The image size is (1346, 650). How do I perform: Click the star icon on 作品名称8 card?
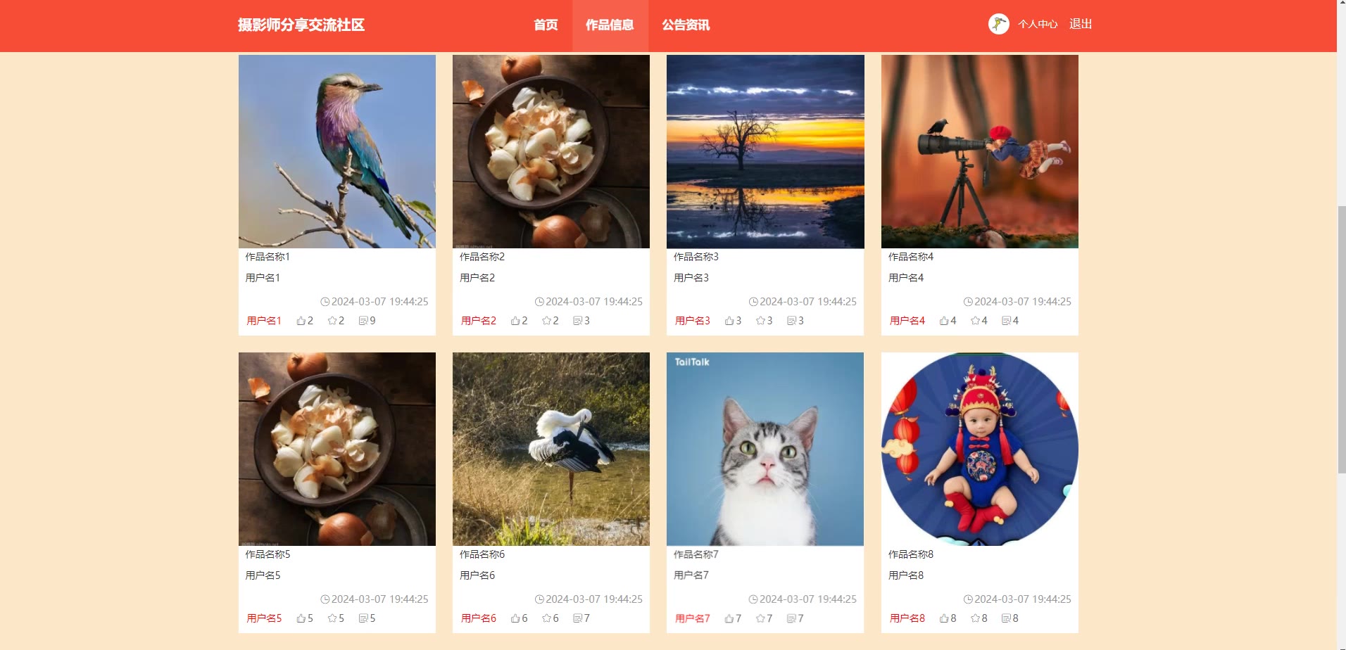(x=975, y=618)
